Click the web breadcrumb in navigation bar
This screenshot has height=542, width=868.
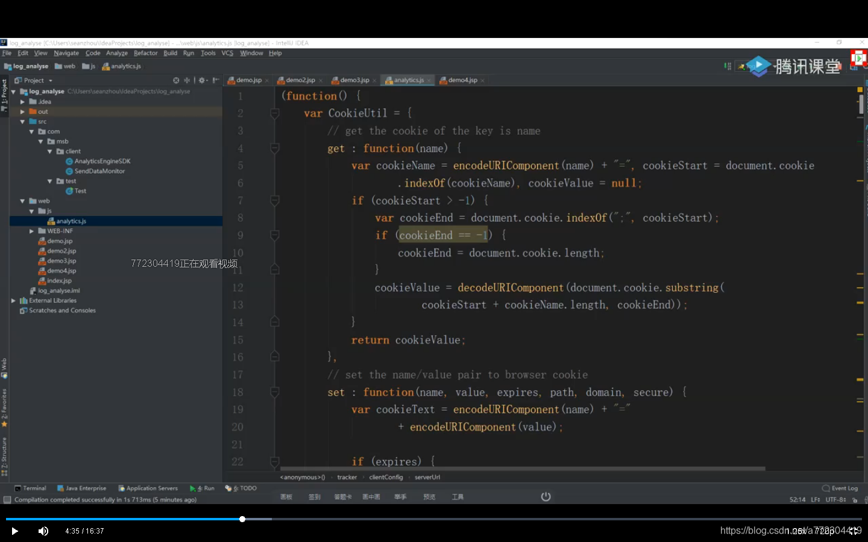65,66
